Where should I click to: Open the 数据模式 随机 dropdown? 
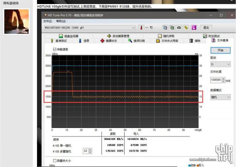point(220,97)
